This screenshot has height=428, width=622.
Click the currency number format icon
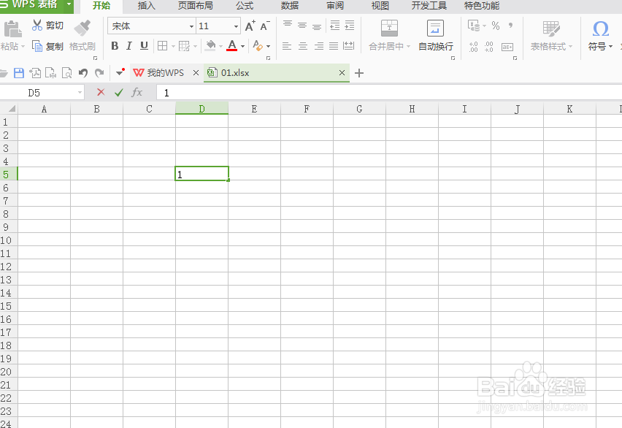(x=474, y=26)
